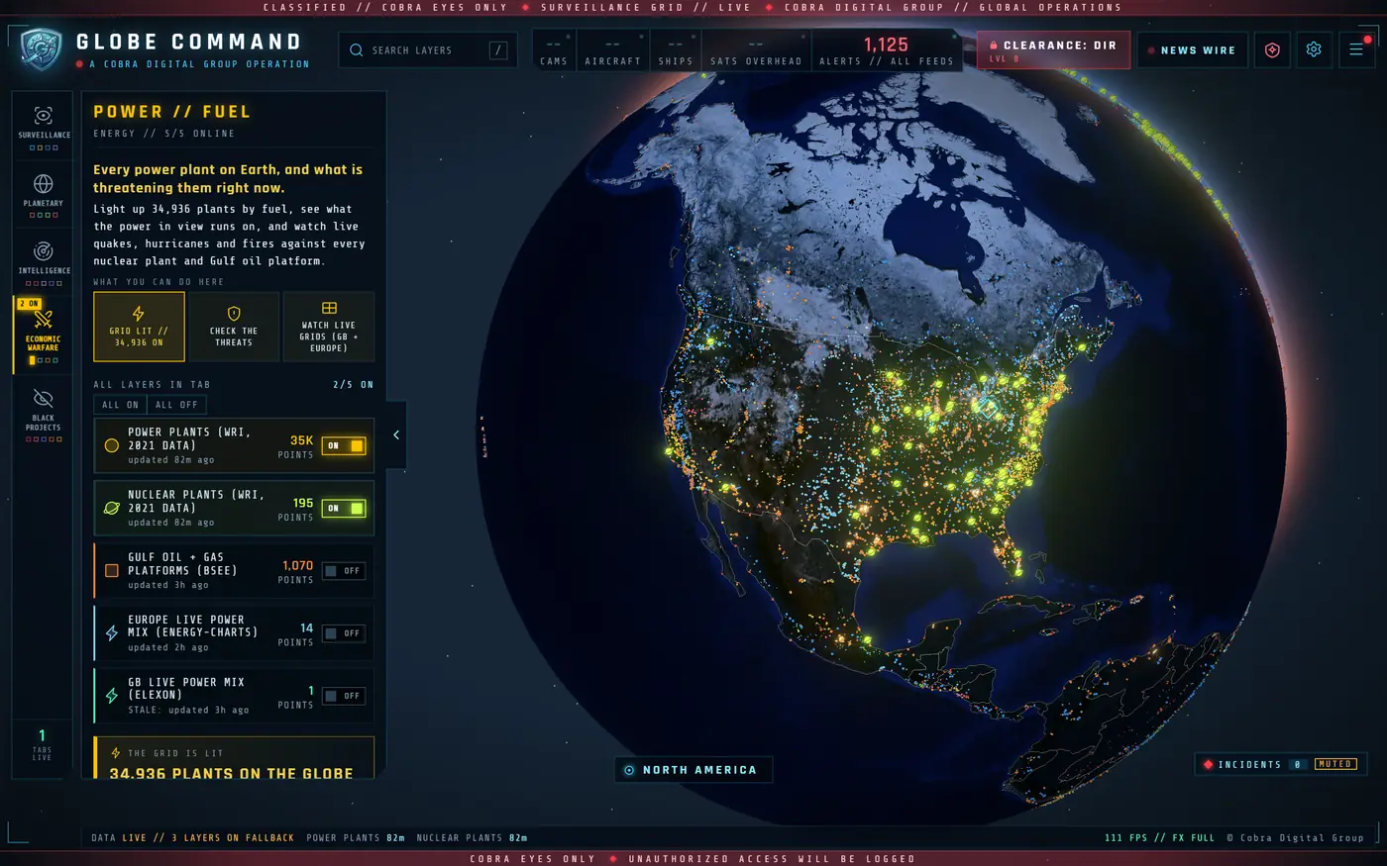Open the Aircraft counter in top bar
The height and width of the screenshot is (866, 1387).
(x=612, y=49)
